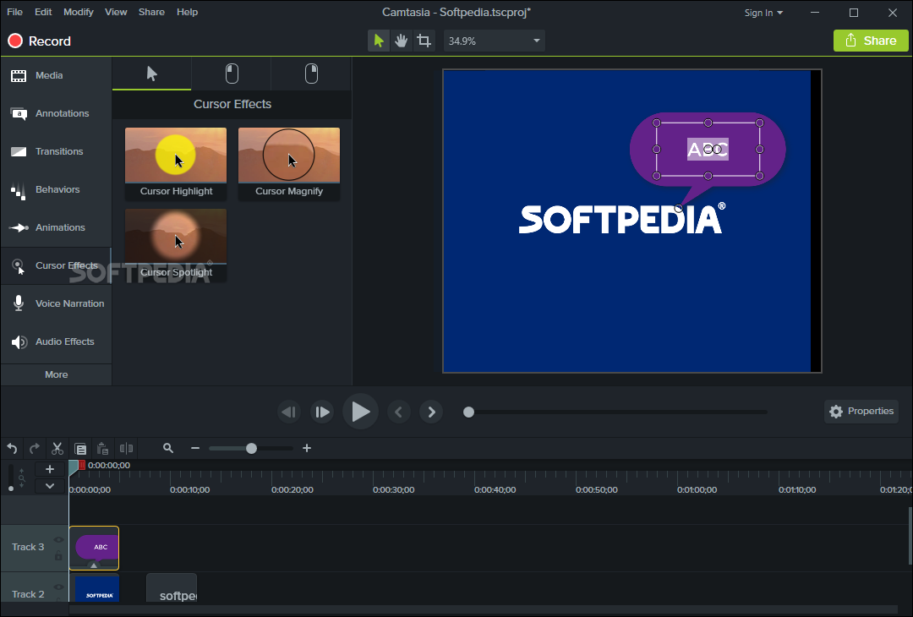
Task: Open the Transitions panel
Action: click(x=56, y=151)
